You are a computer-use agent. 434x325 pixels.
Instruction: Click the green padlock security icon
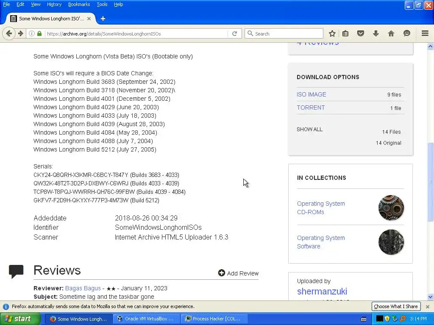point(39,34)
